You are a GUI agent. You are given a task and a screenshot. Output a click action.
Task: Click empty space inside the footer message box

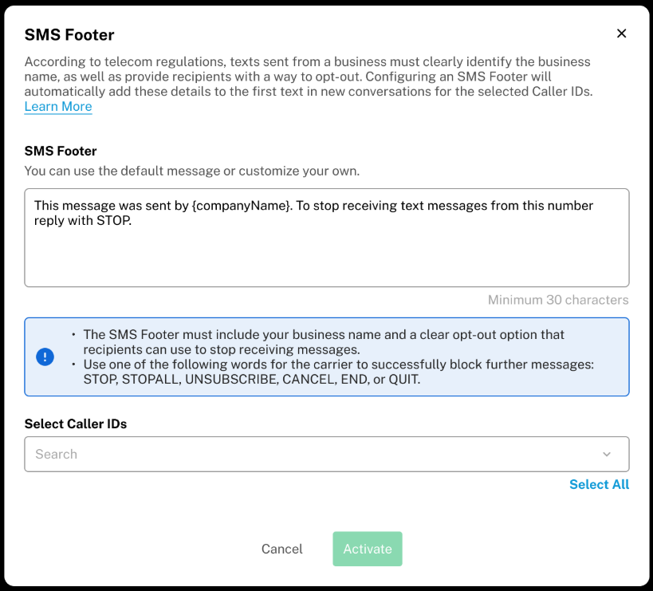point(327,257)
